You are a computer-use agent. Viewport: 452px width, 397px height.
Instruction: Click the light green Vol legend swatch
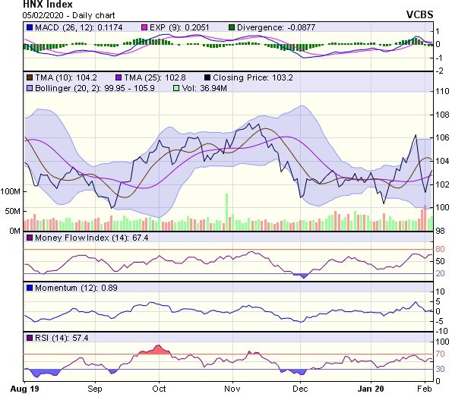(x=175, y=88)
